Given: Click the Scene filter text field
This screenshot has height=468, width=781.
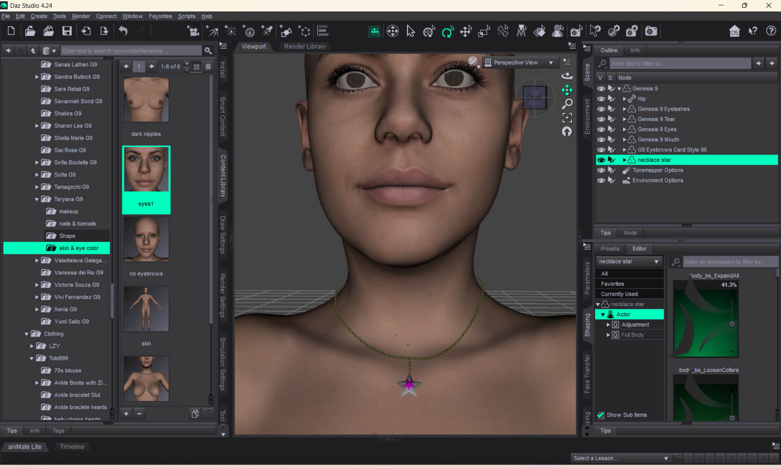Looking at the screenshot, I should [x=680, y=63].
